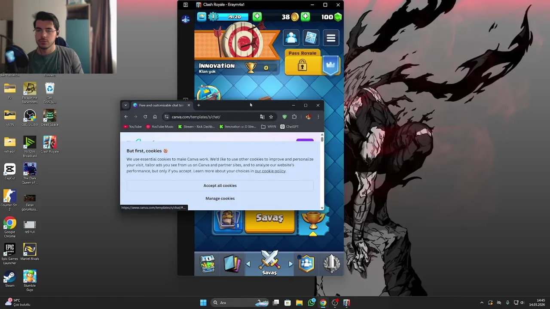Image resolution: width=550 pixels, height=309 pixels.
Task: Open the Cards deck tab in Clash Royale
Action: click(x=232, y=264)
